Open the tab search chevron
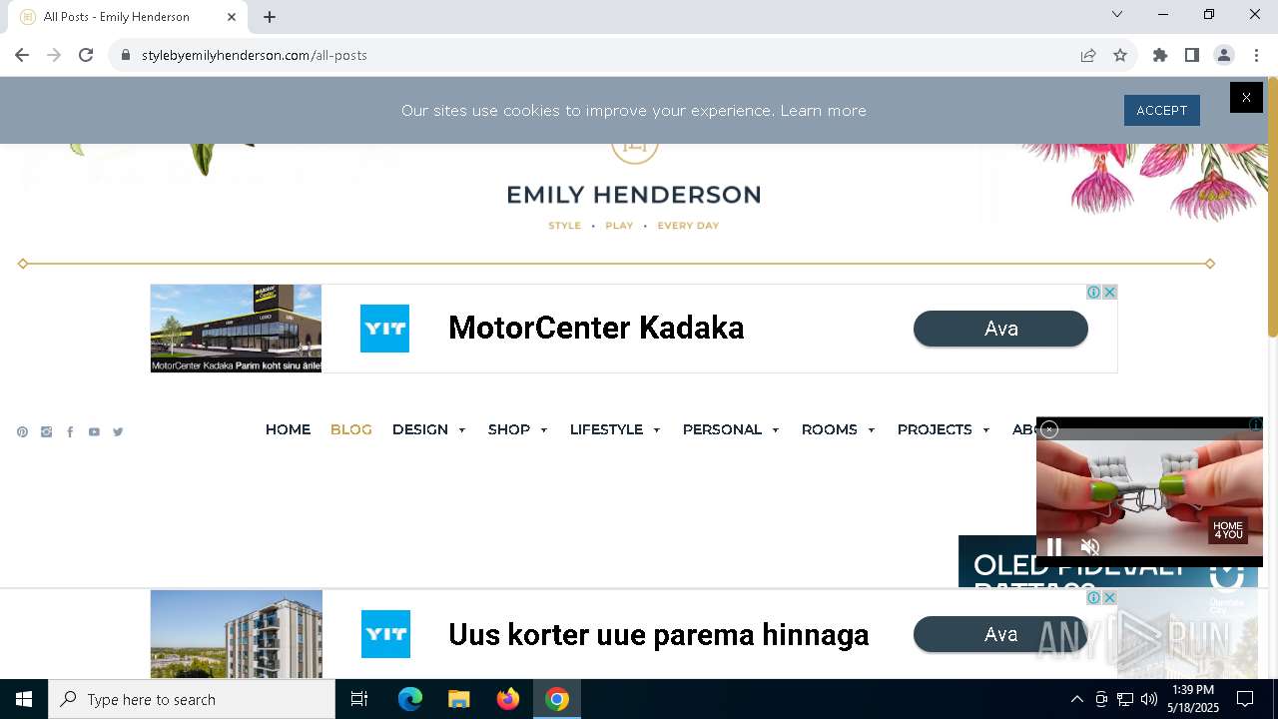The height and width of the screenshot is (719, 1278). pos(1117,14)
